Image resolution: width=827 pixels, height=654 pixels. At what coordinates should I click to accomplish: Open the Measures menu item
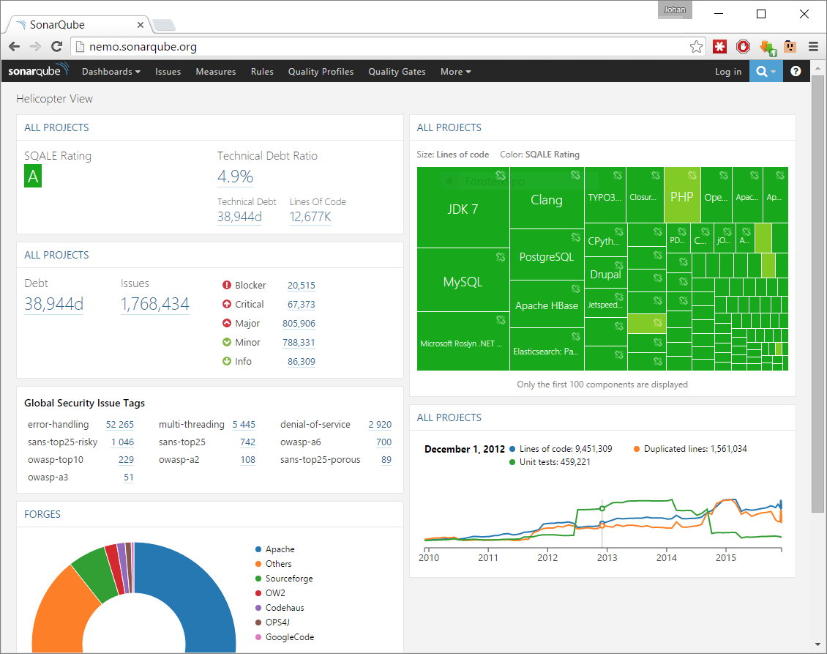216,71
